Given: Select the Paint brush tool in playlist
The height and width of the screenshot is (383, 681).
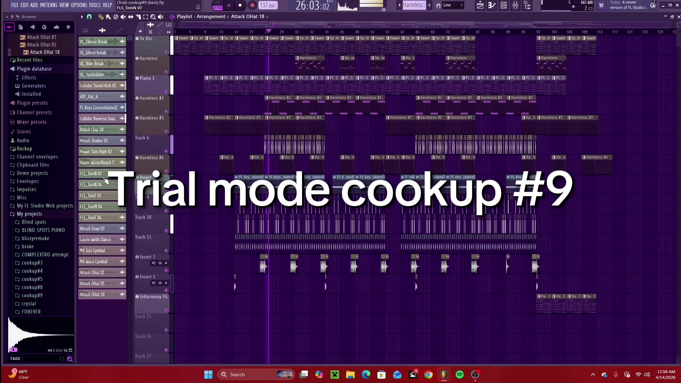Looking at the screenshot, I should click(108, 17).
